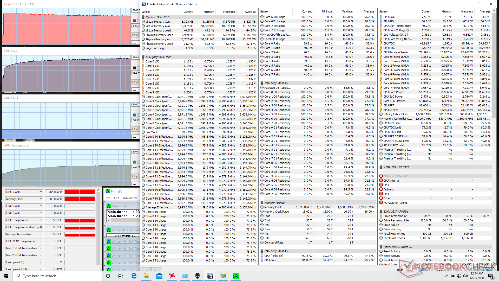The image size is (499, 281).
Task: Open the Advanced menu in Prime95
Action: 130,198
